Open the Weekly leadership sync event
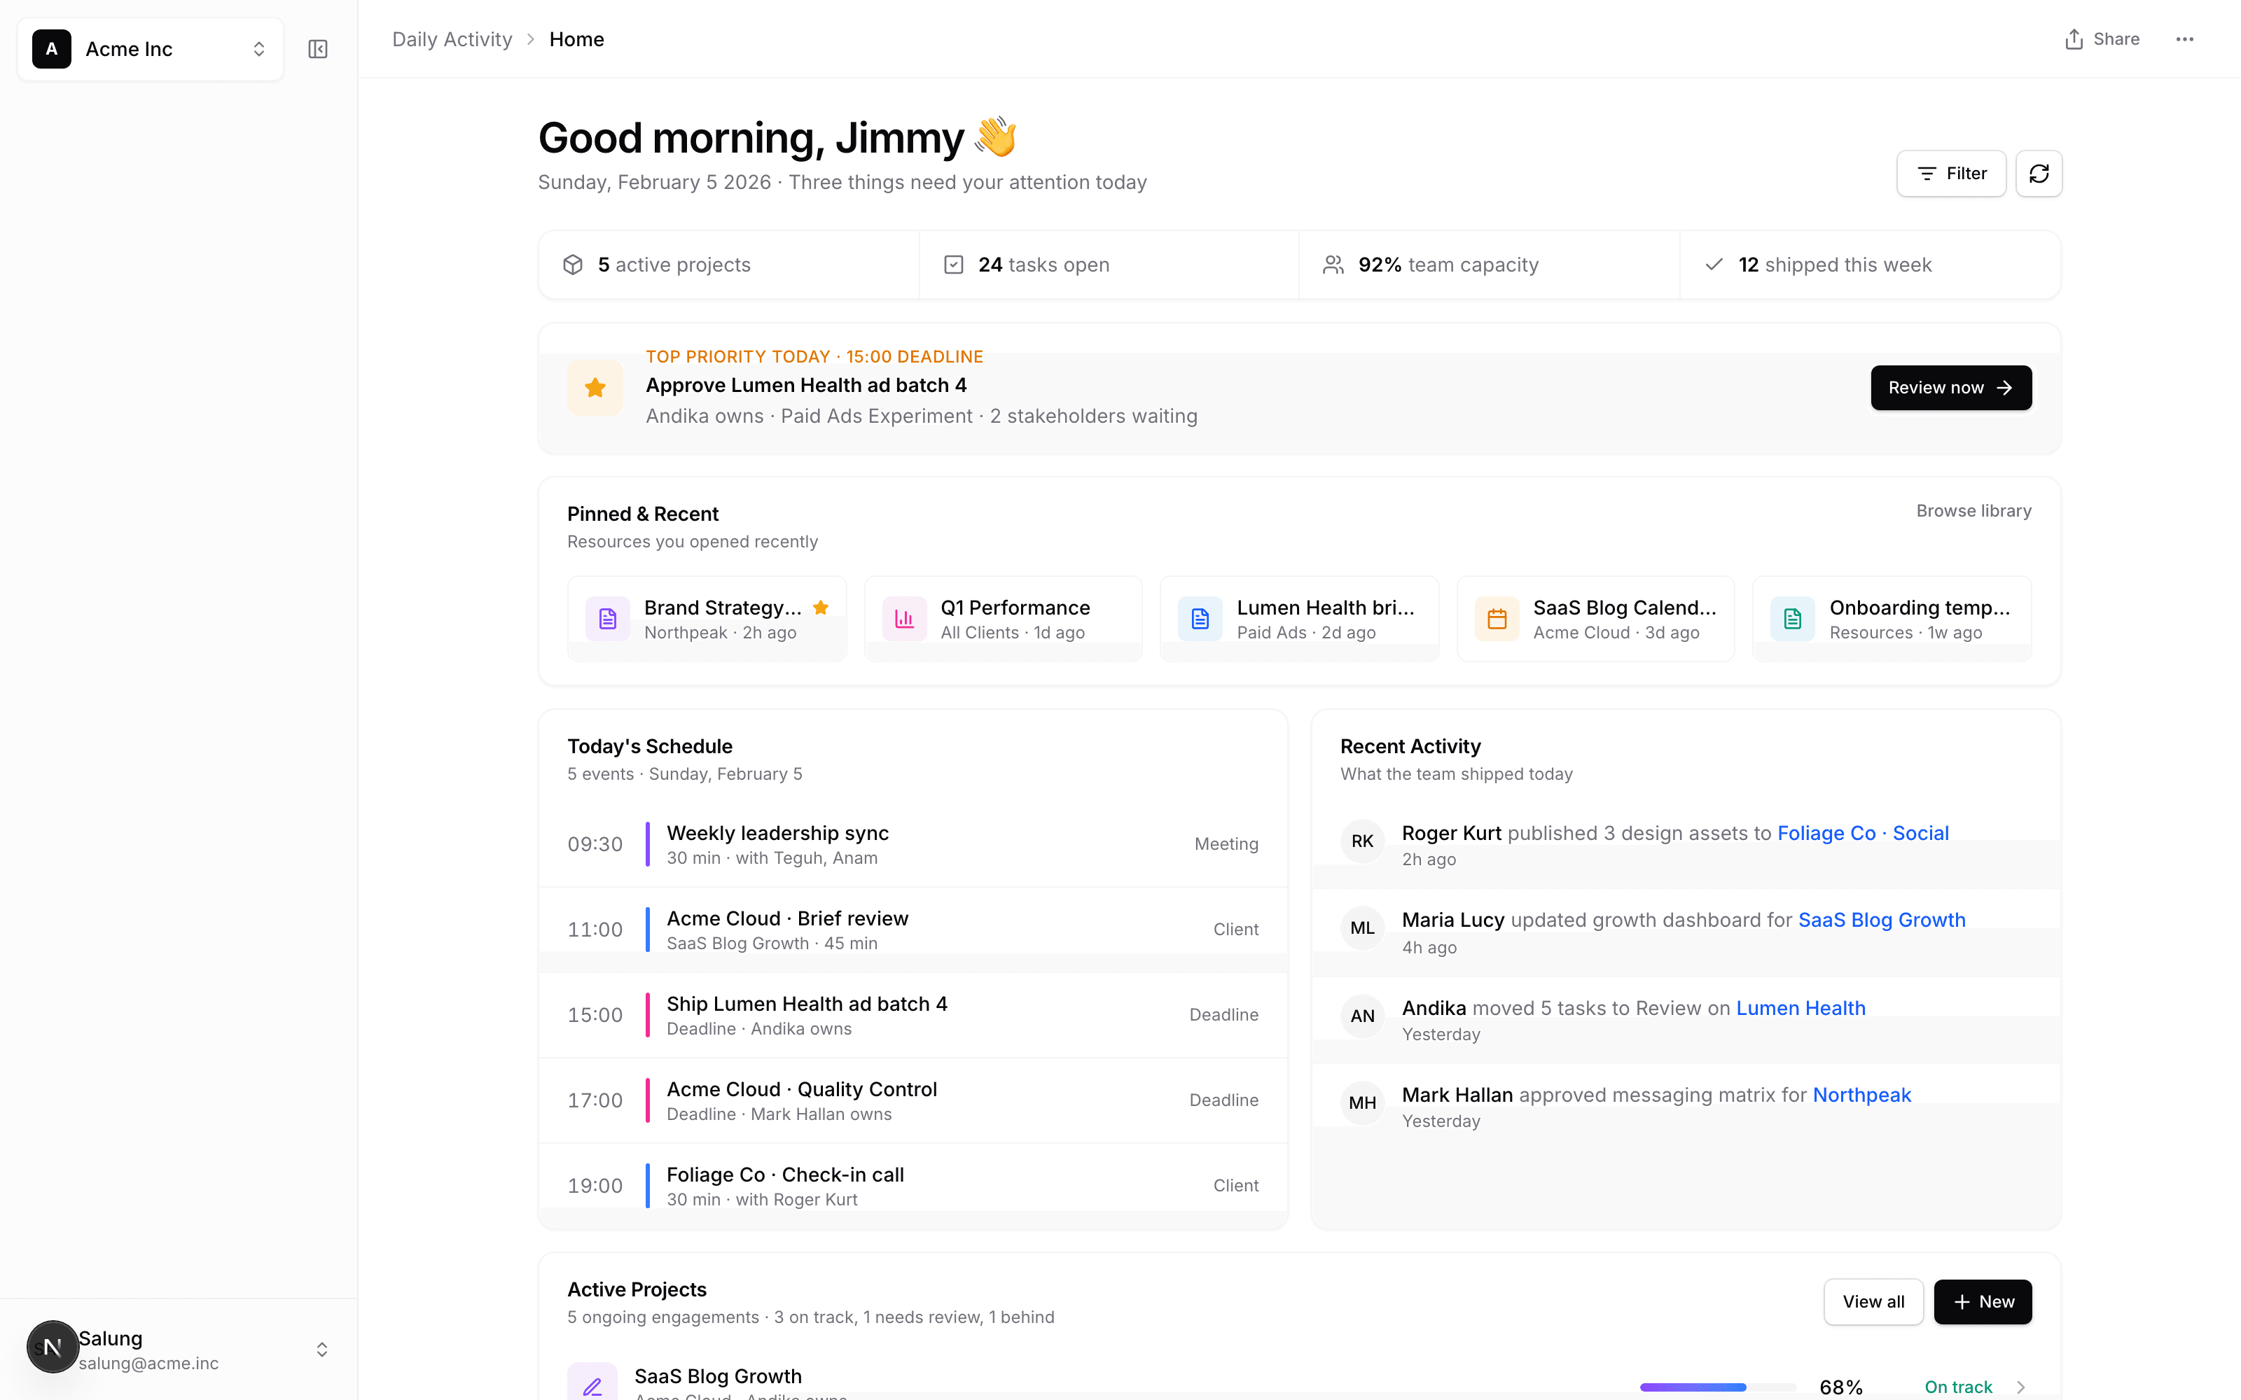Viewport: 2241px width, 1400px height. coord(913,844)
